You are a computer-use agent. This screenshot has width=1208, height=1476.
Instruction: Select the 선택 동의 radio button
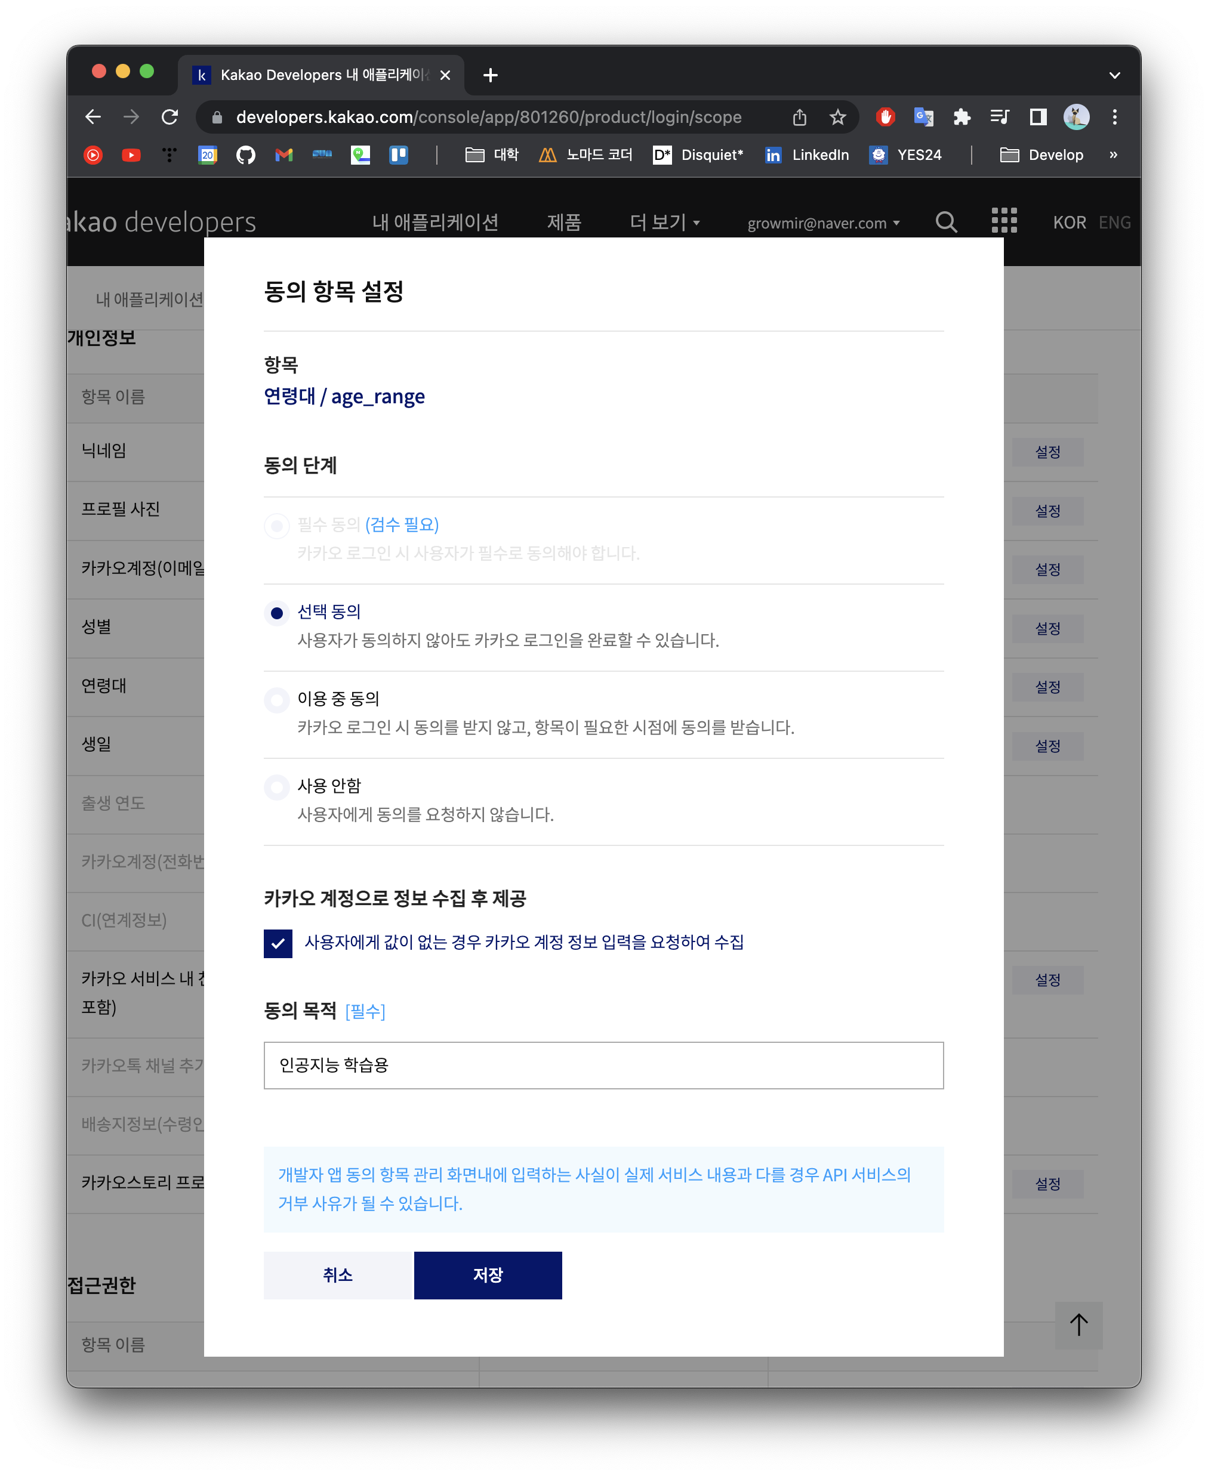(277, 613)
